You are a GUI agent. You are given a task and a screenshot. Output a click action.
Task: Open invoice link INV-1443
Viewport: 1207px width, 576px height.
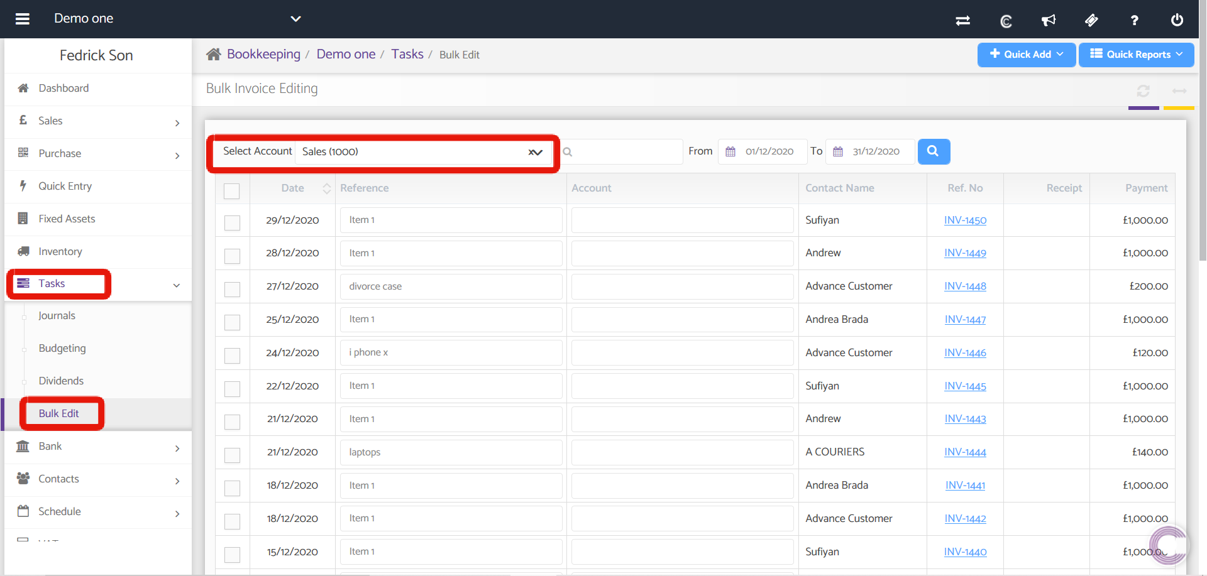coord(965,418)
